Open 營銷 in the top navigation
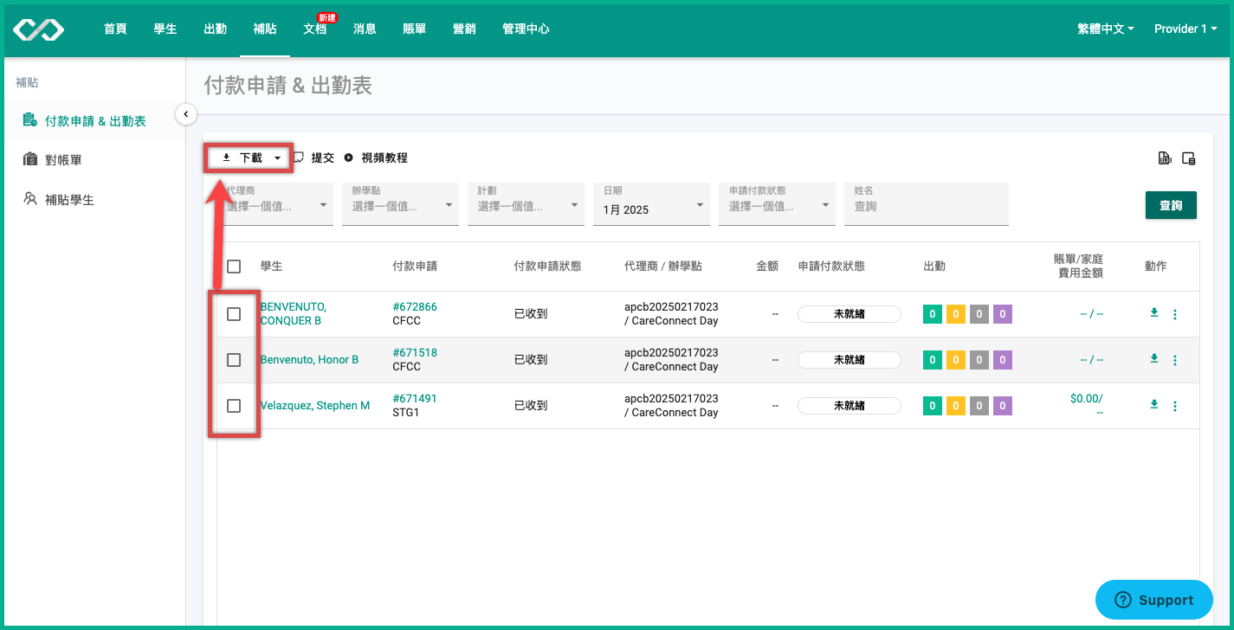The image size is (1234, 630). (x=465, y=29)
